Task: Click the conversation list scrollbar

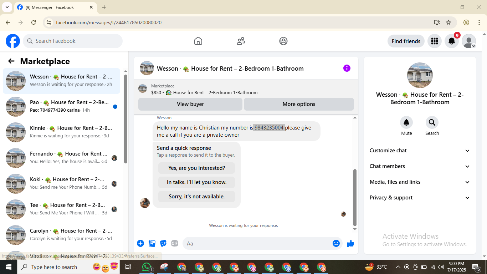Action: pos(125,118)
